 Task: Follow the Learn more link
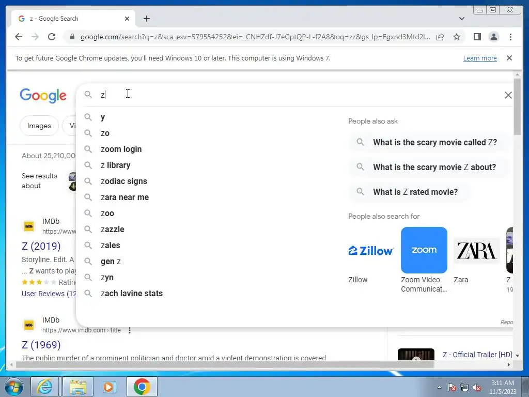pos(480,58)
